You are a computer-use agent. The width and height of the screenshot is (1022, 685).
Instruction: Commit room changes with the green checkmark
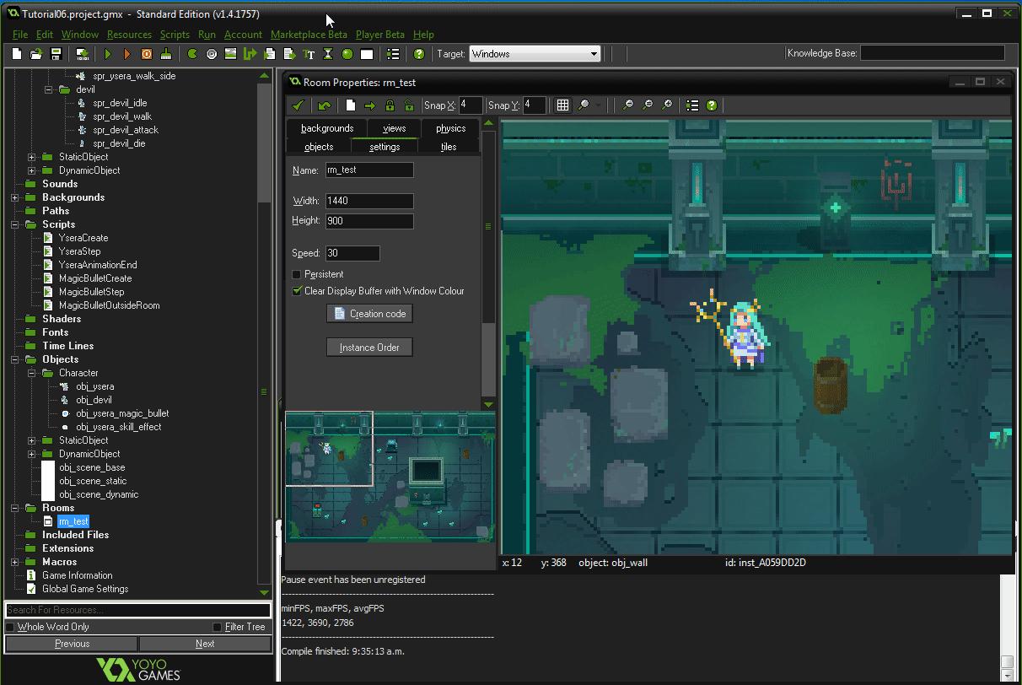298,105
